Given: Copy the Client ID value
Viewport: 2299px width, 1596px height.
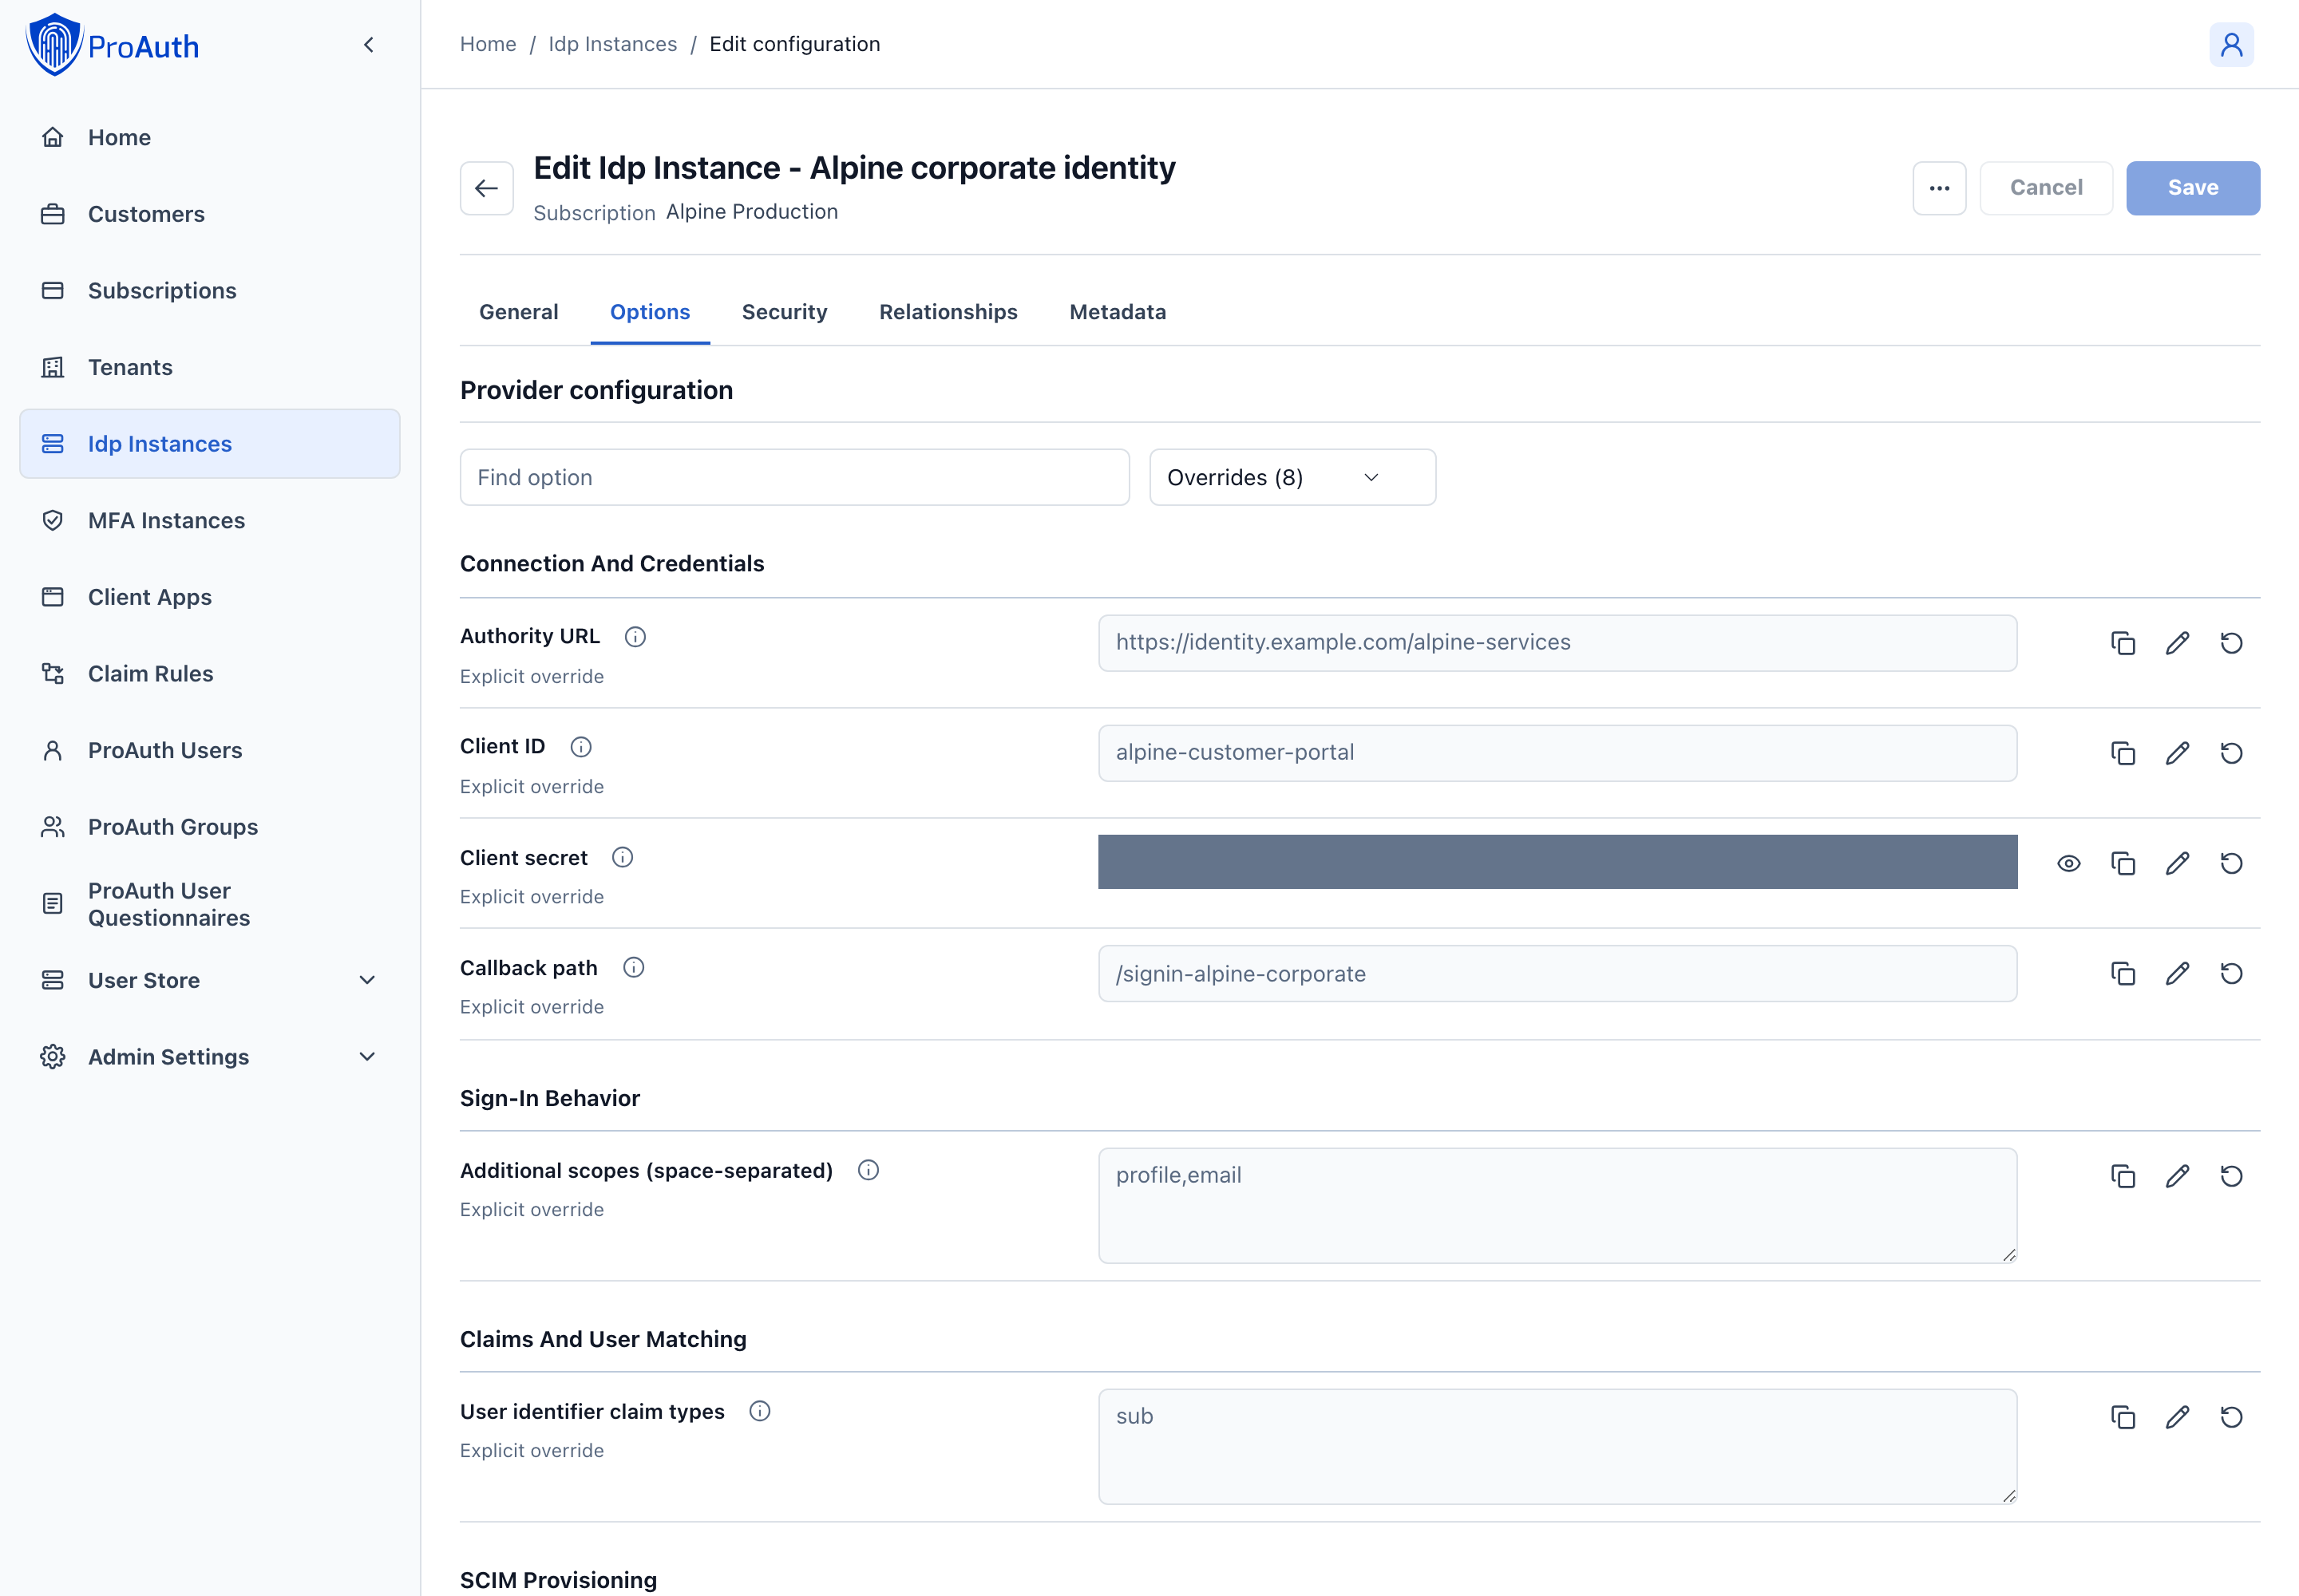Looking at the screenshot, I should 2123,753.
